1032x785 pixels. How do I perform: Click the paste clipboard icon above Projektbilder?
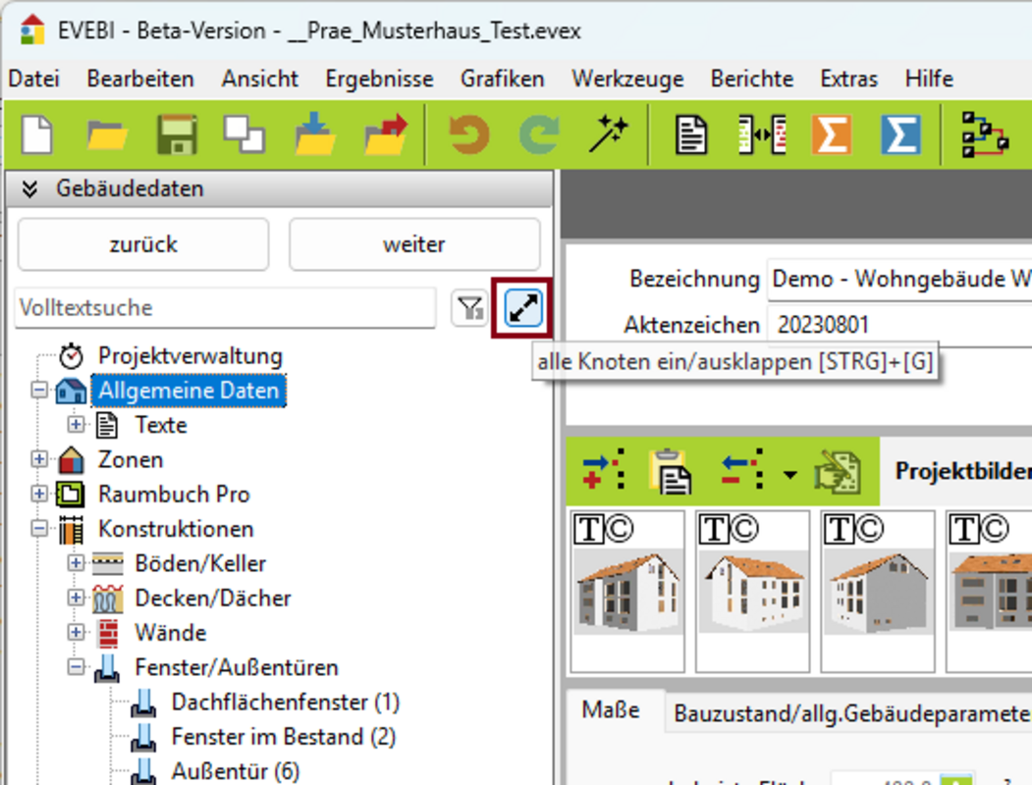669,470
